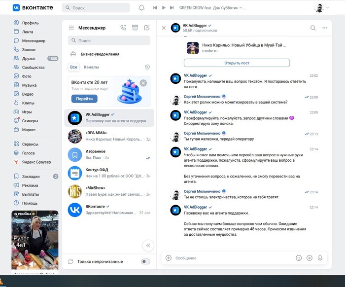Click the Помощь question mark icon

tap(16, 203)
